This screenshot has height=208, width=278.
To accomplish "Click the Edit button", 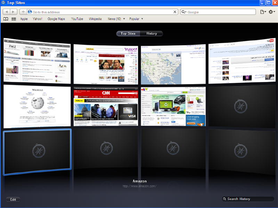I will point(13,200).
